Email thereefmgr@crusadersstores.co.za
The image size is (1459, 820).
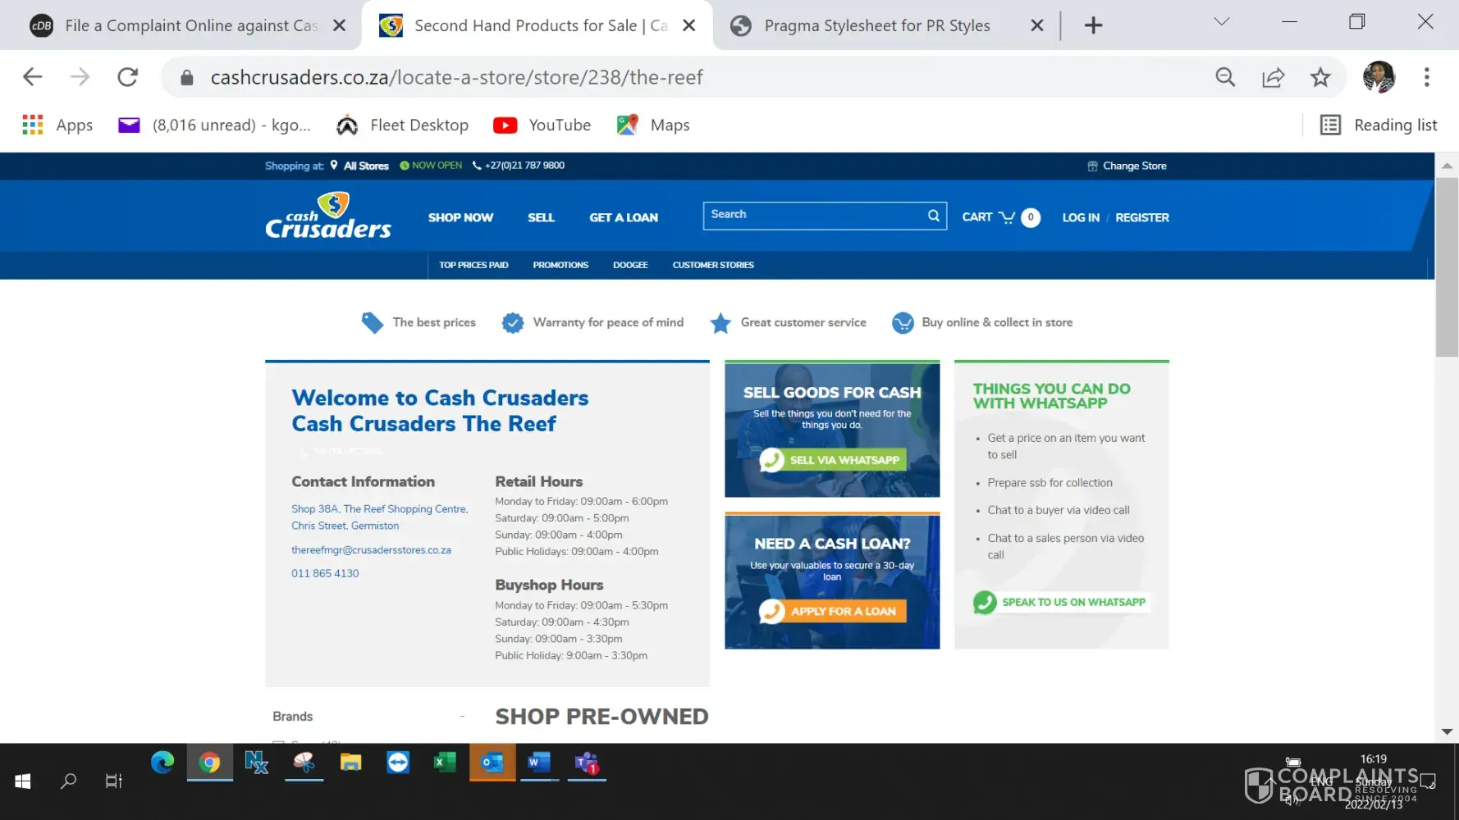coord(371,550)
